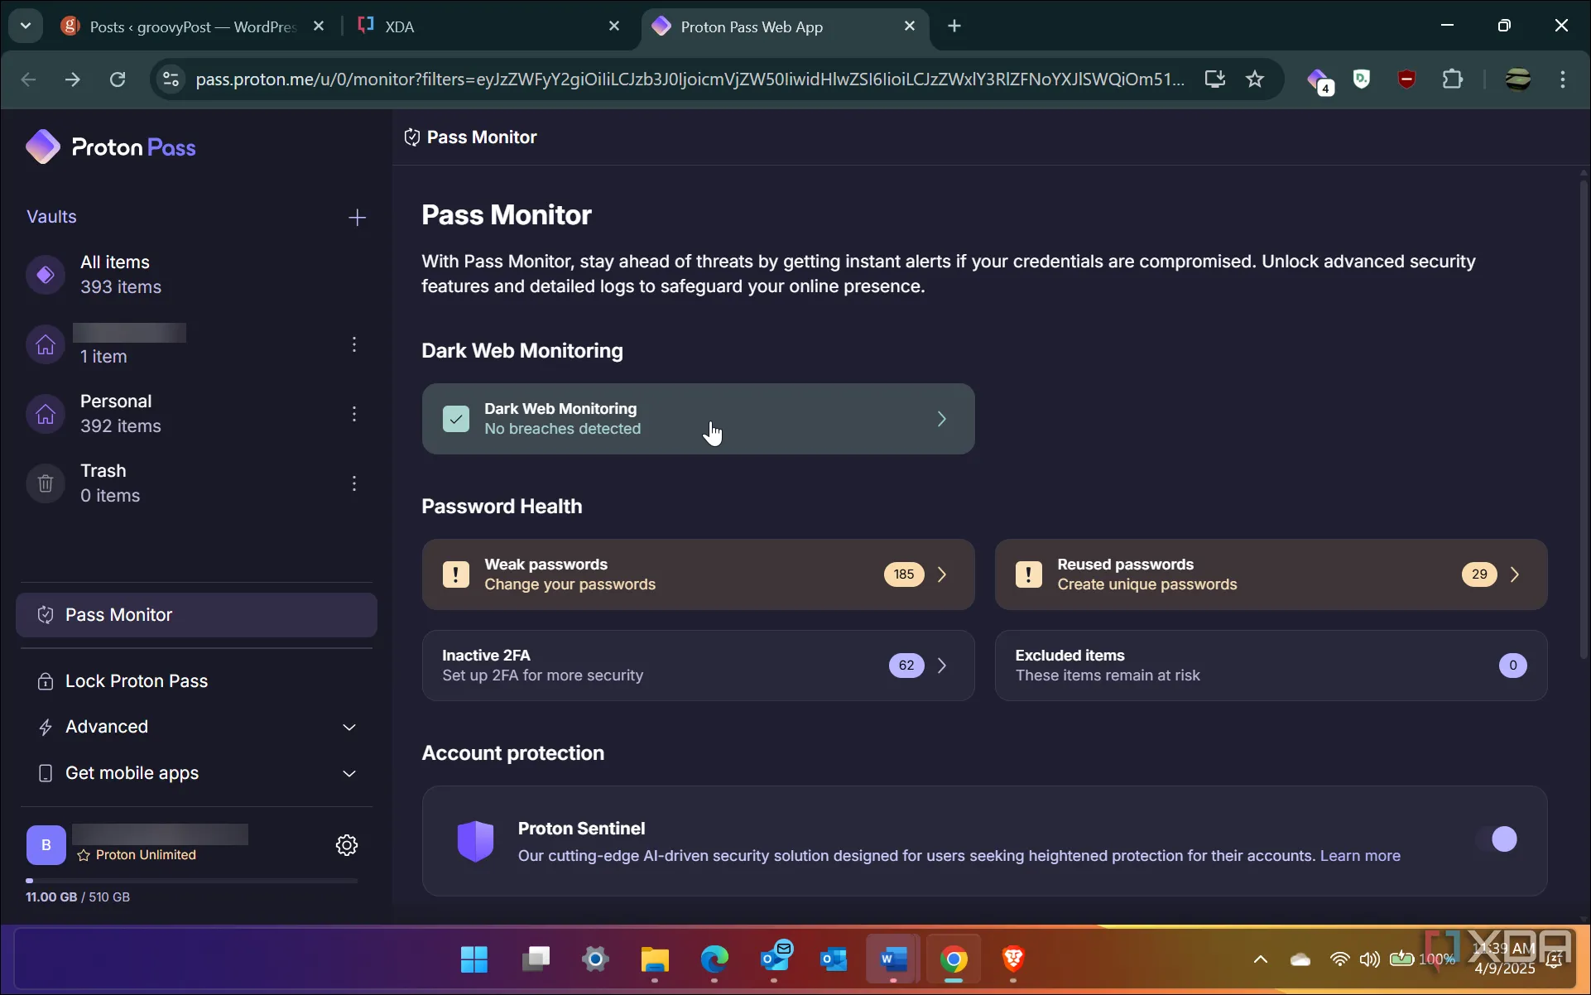This screenshot has width=1591, height=995.
Task: Open the tab search dropdown arrow
Action: pos(26,26)
